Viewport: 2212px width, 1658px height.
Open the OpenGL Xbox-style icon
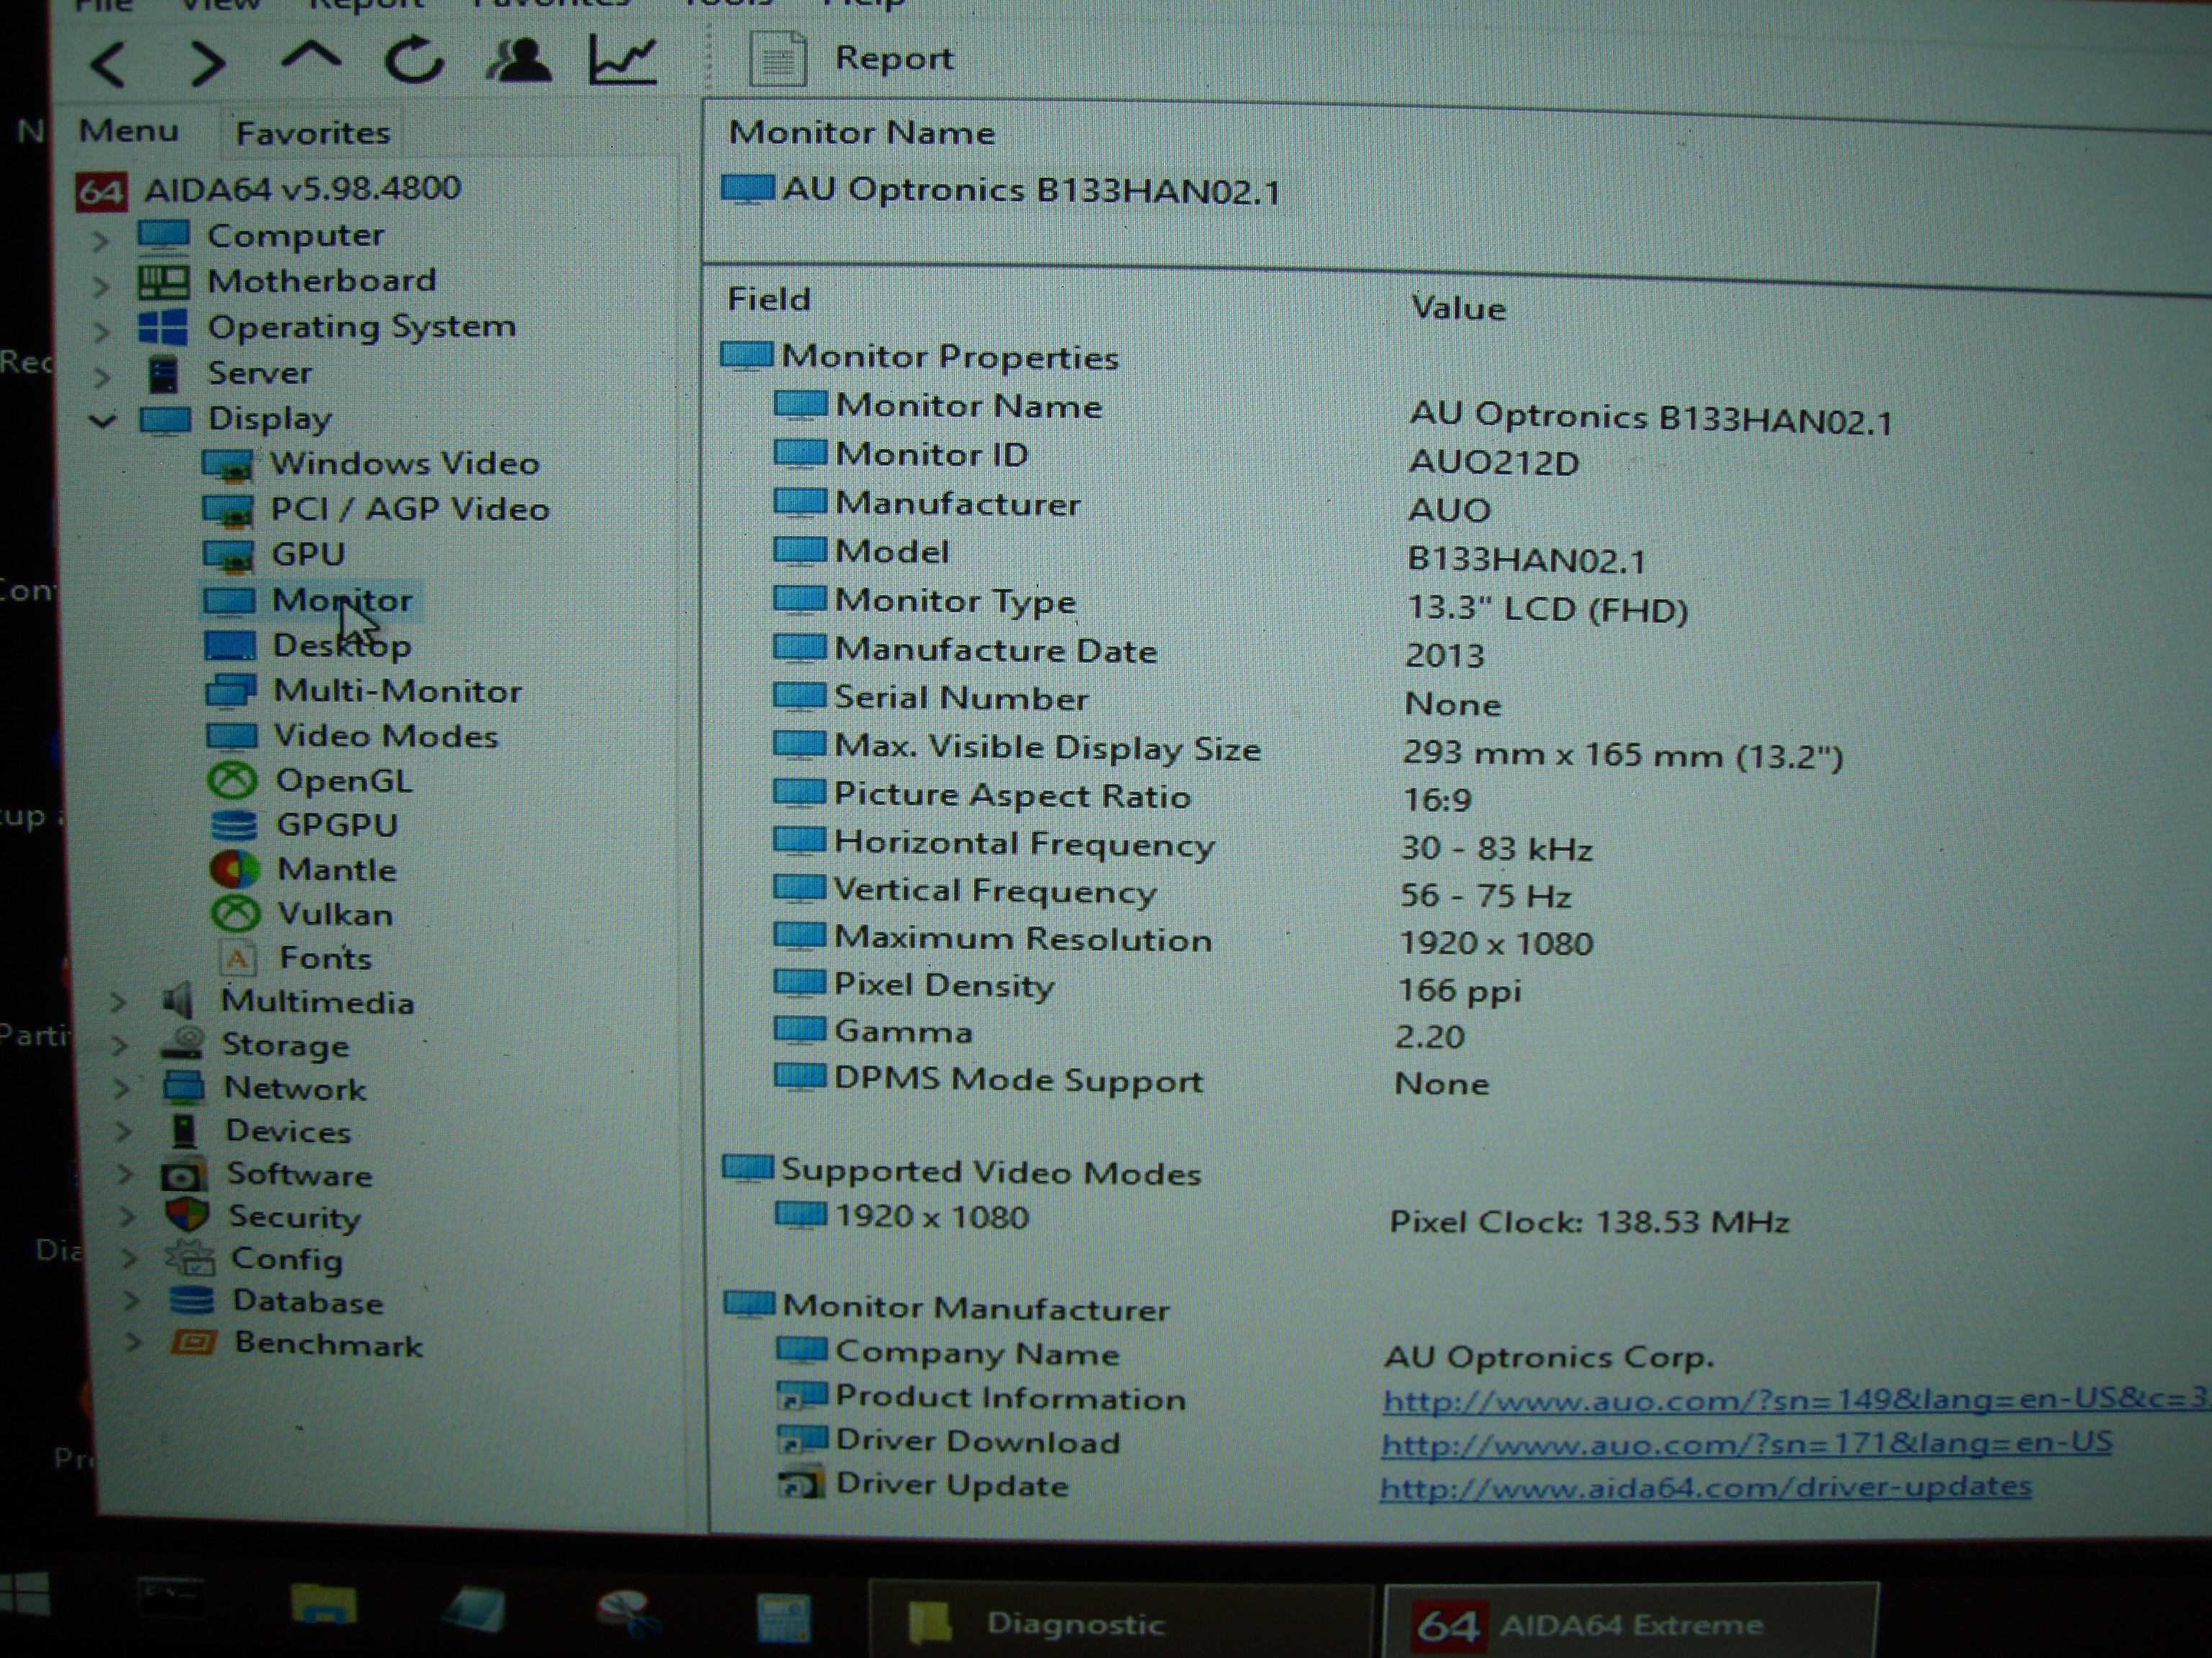pyautogui.click(x=233, y=781)
